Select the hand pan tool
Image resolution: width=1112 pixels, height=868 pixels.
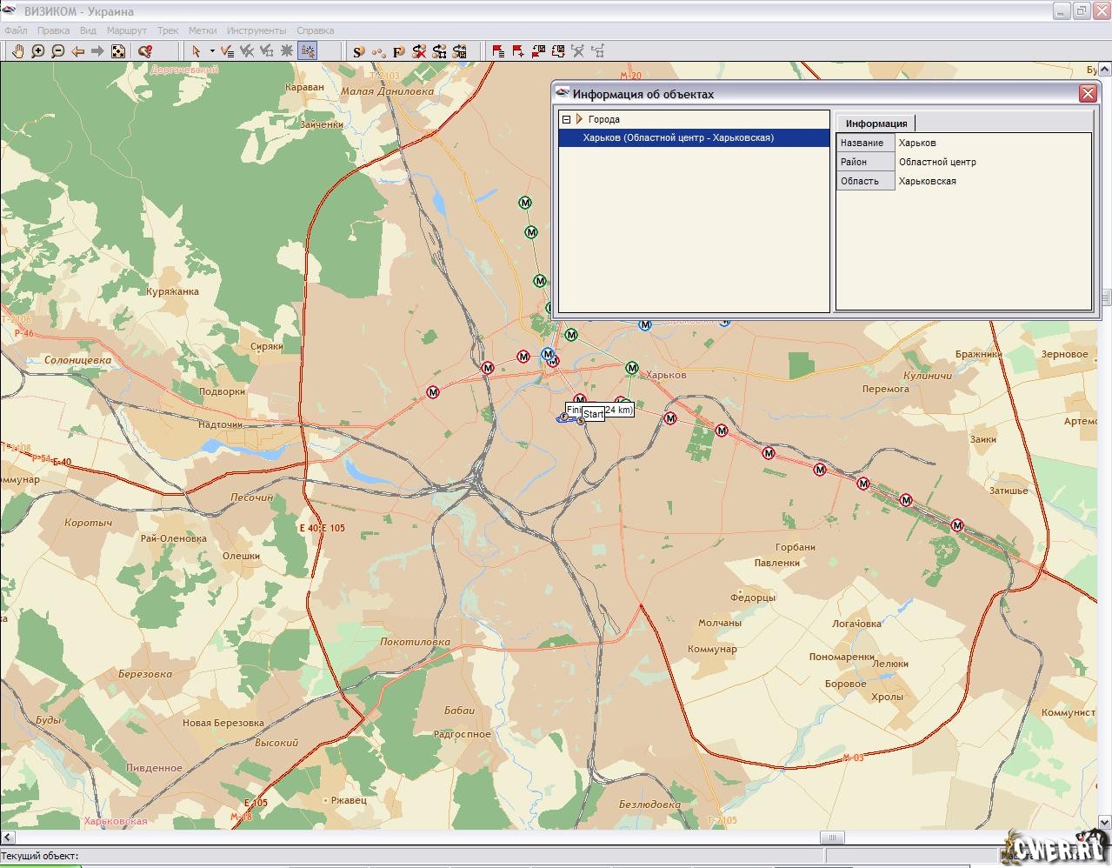pos(18,51)
